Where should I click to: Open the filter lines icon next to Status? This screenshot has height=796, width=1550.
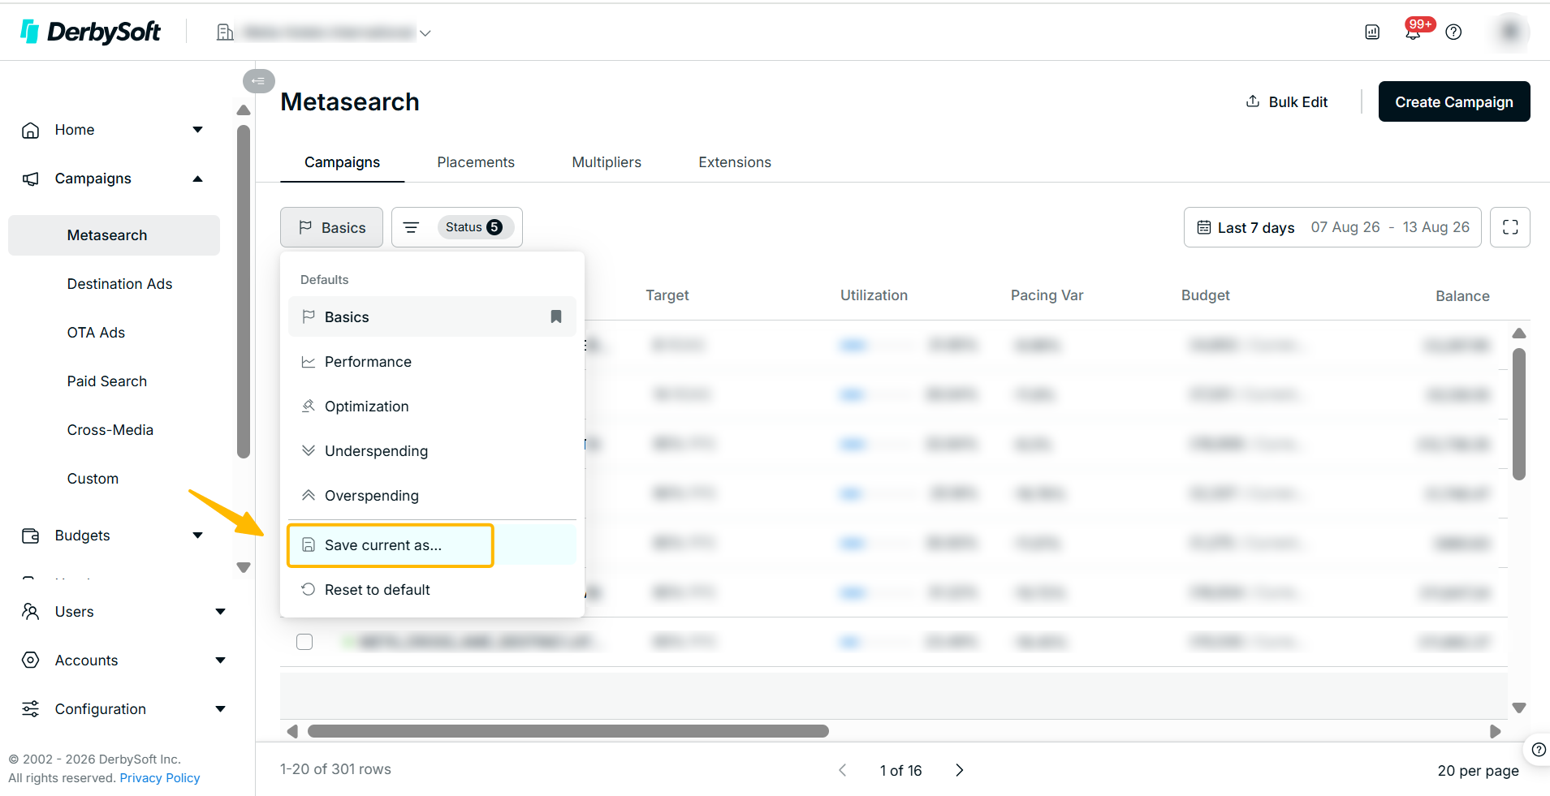click(x=412, y=227)
